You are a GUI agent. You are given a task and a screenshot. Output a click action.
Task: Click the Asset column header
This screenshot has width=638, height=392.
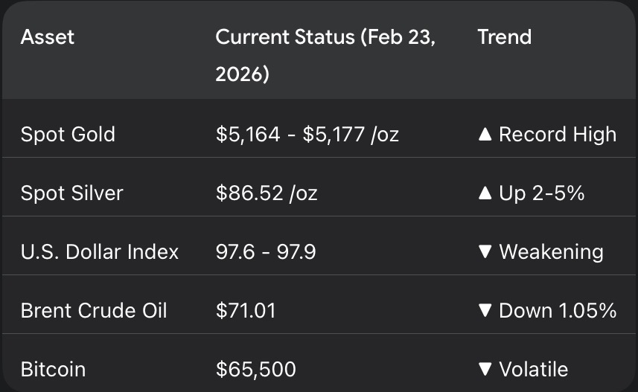[x=48, y=37]
